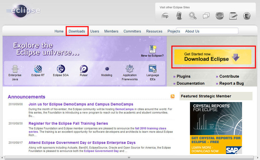
Task: Open the Plugins link
Action: (183, 76)
